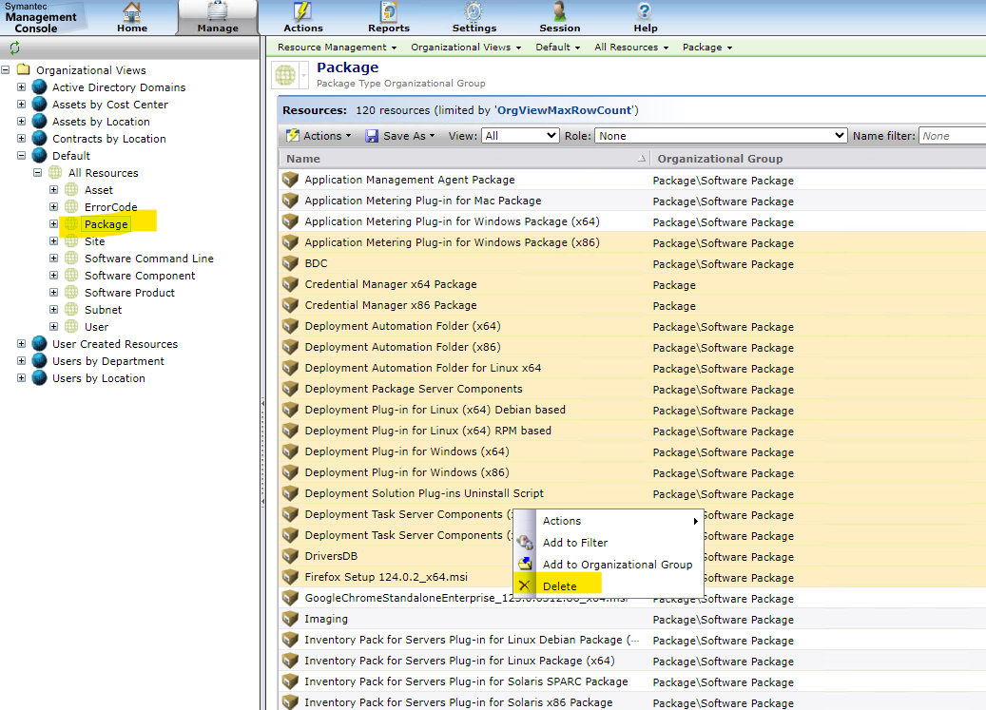Open the OrgViewMaxRowCount link

[x=566, y=110]
